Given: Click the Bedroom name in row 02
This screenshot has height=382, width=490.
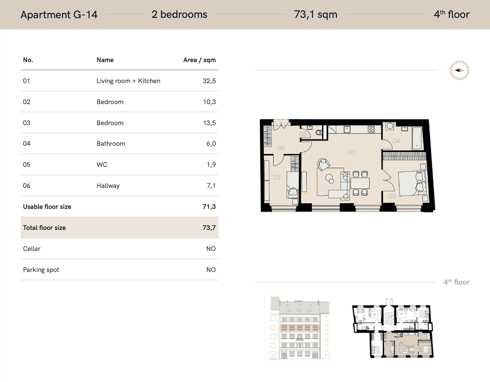Looking at the screenshot, I should tap(110, 102).
